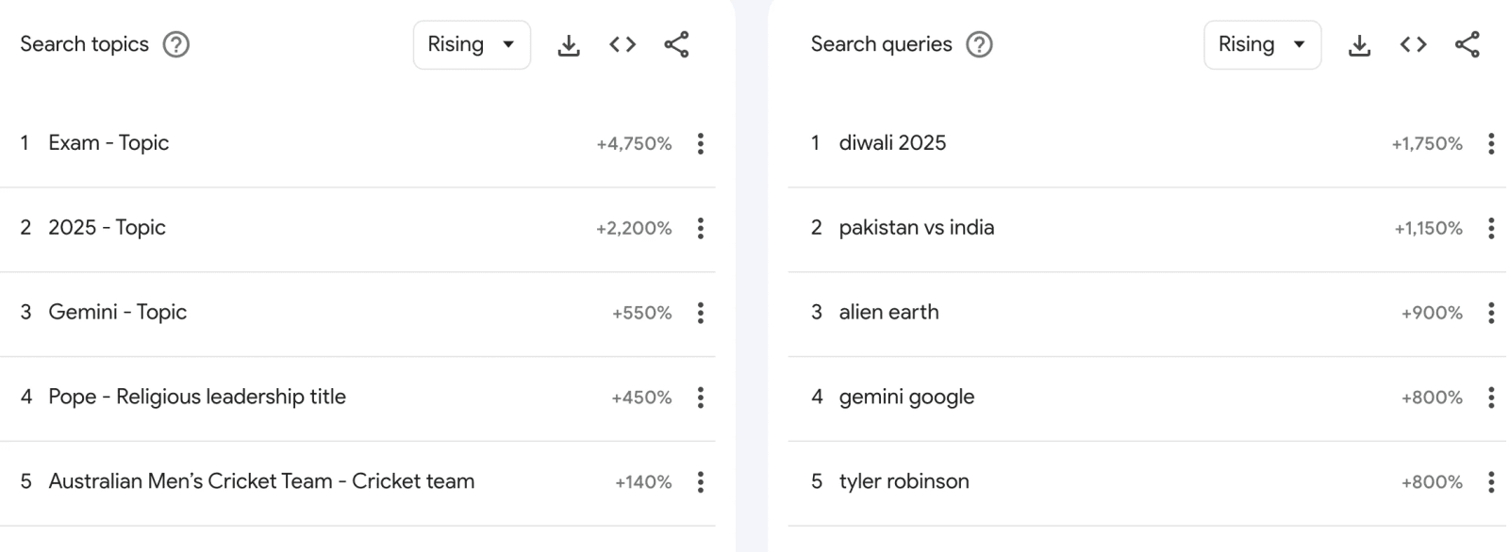This screenshot has height=552, width=1509.
Task: Open the Australian Men's Cricket Team topic
Action: (261, 481)
